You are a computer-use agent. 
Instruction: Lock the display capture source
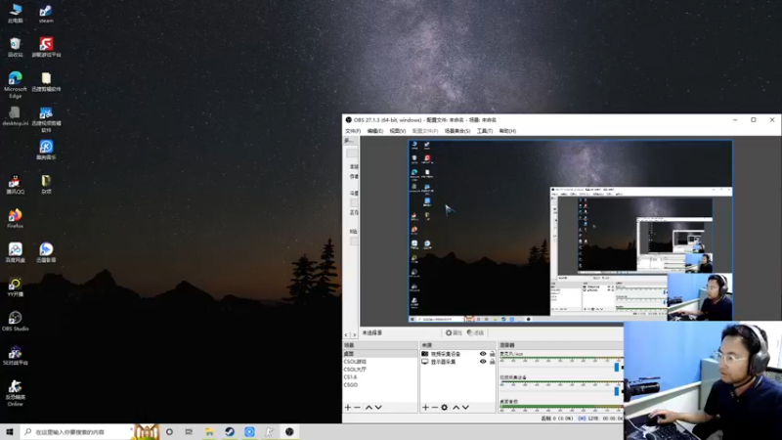(493, 362)
